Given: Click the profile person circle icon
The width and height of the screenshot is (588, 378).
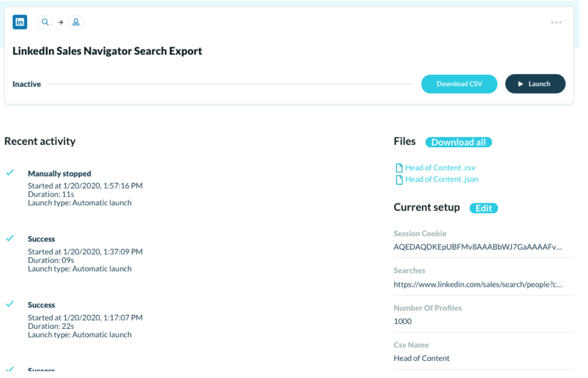Looking at the screenshot, I should pyautogui.click(x=76, y=22).
